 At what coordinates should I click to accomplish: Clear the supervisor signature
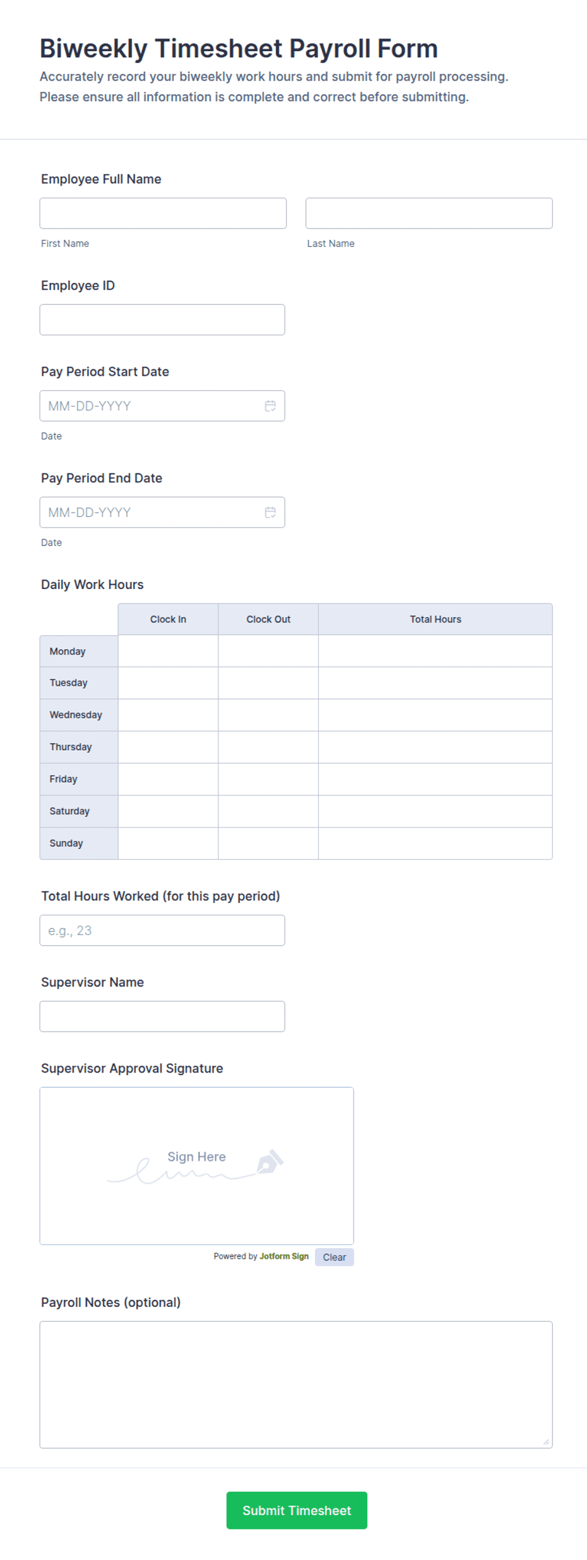click(335, 1257)
